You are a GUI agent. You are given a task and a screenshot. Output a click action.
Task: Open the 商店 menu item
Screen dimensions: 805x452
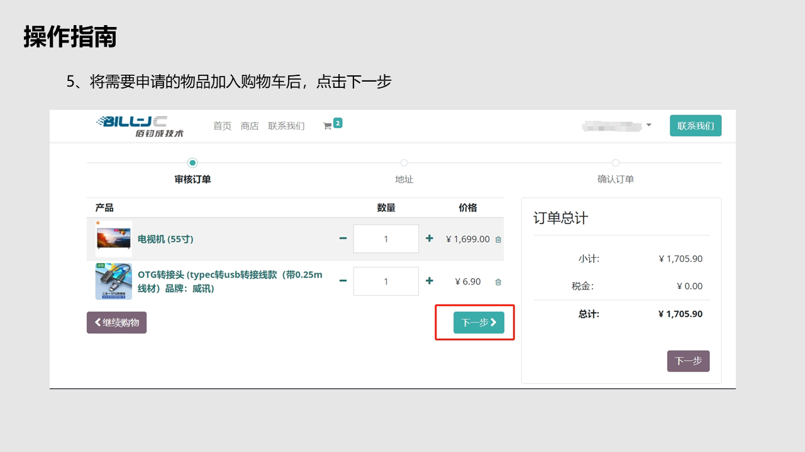[250, 126]
